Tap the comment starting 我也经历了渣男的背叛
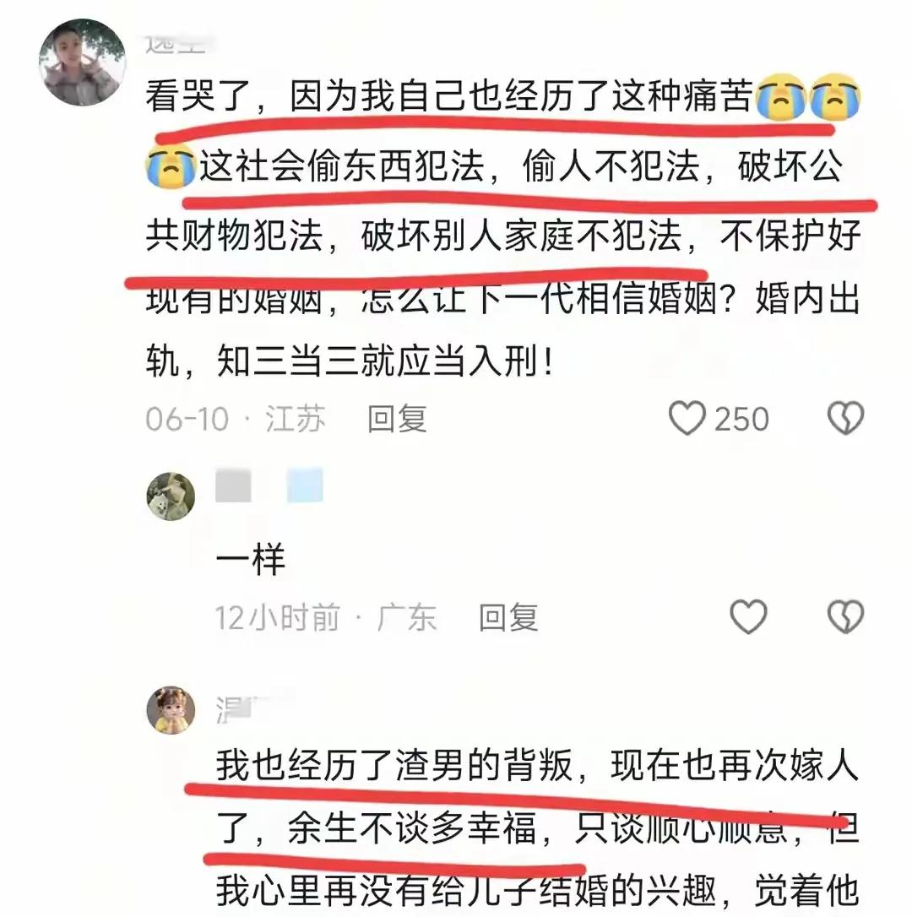 click(x=537, y=828)
